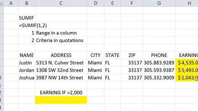Viewport: 198px width, 111px height.
Task: Click zip 33137 in Jordan's row
Action: point(132,70)
